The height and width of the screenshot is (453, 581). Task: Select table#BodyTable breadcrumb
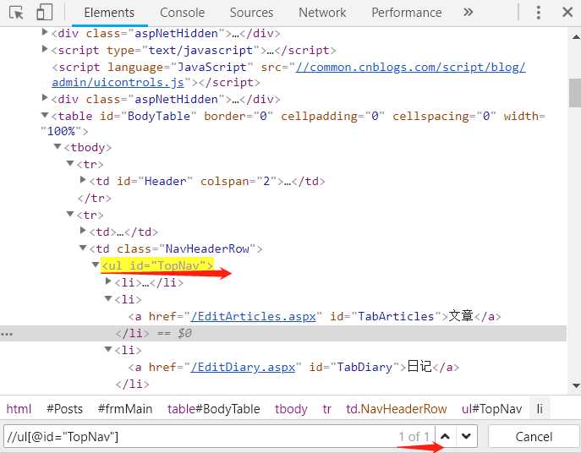coord(213,409)
